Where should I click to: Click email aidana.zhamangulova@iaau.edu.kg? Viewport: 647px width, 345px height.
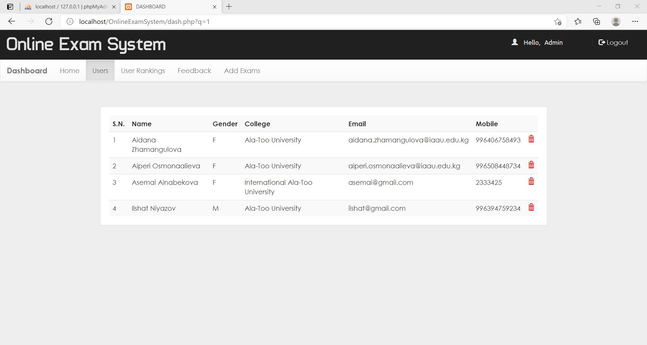pos(408,140)
